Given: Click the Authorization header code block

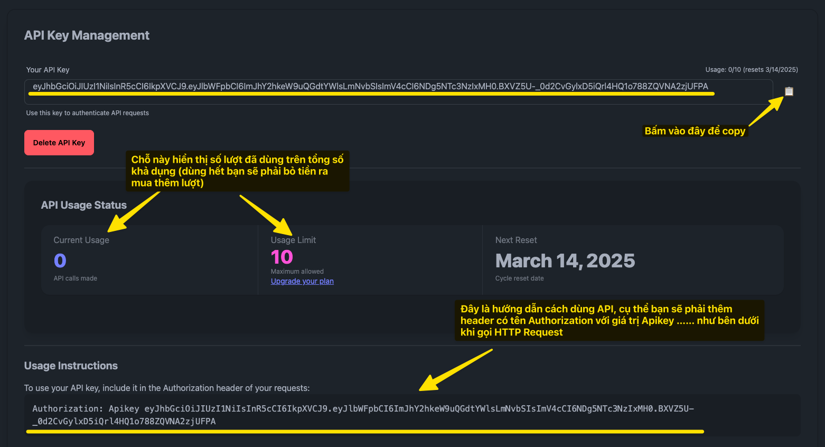Looking at the screenshot, I should (363, 415).
